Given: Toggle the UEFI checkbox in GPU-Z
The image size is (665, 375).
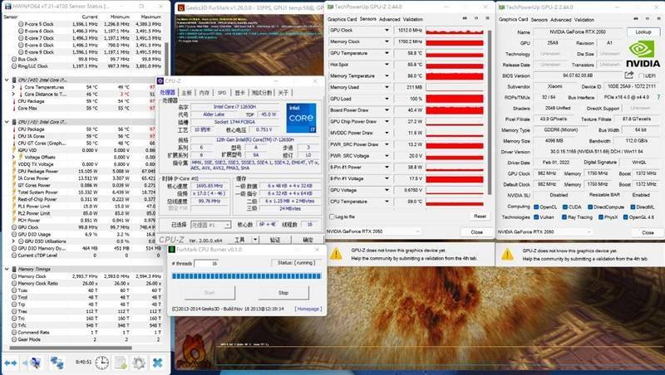Looking at the screenshot, I should (641, 75).
